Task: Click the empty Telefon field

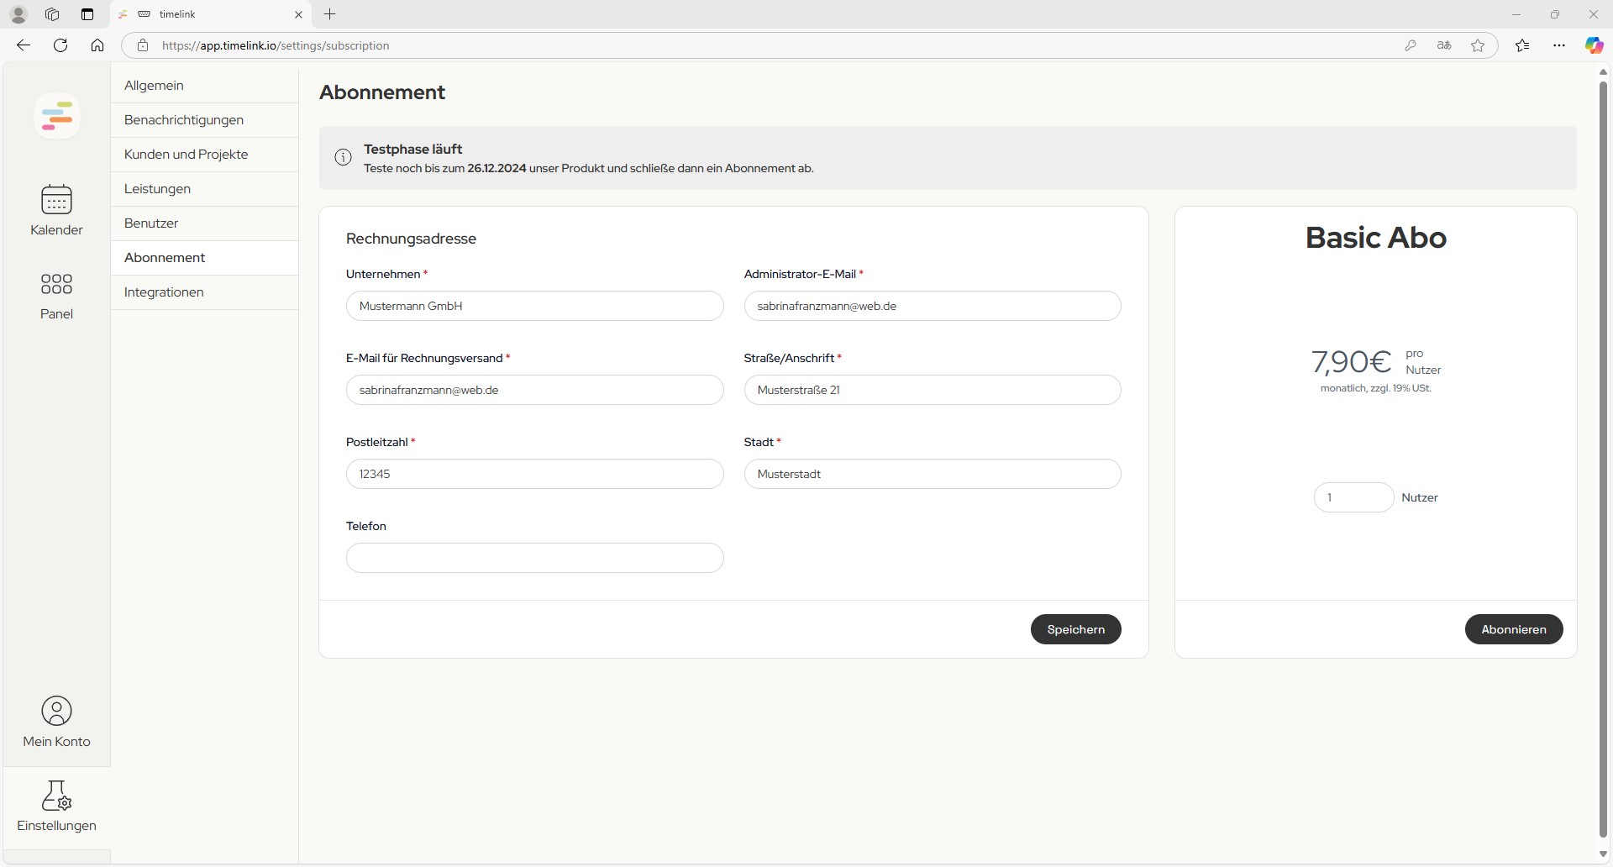Action: 534,558
